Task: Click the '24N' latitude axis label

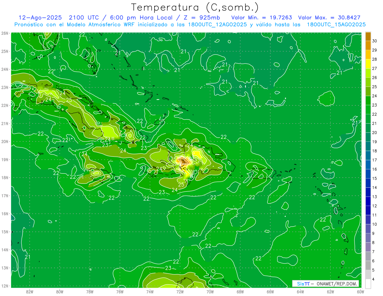Action: [x=5, y=69]
